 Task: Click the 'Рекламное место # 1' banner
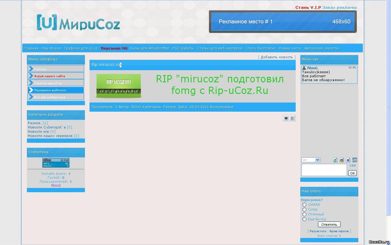[x=283, y=22]
